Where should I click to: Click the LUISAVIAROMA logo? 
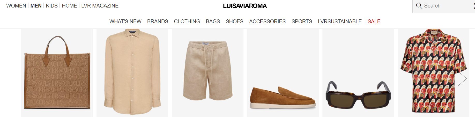tap(245, 6)
